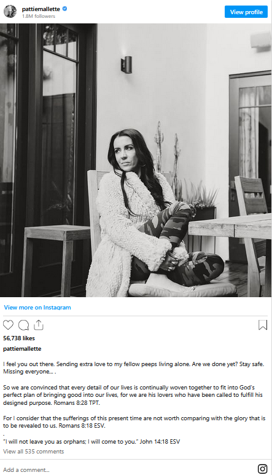Share the post using the share icon

coord(39,325)
